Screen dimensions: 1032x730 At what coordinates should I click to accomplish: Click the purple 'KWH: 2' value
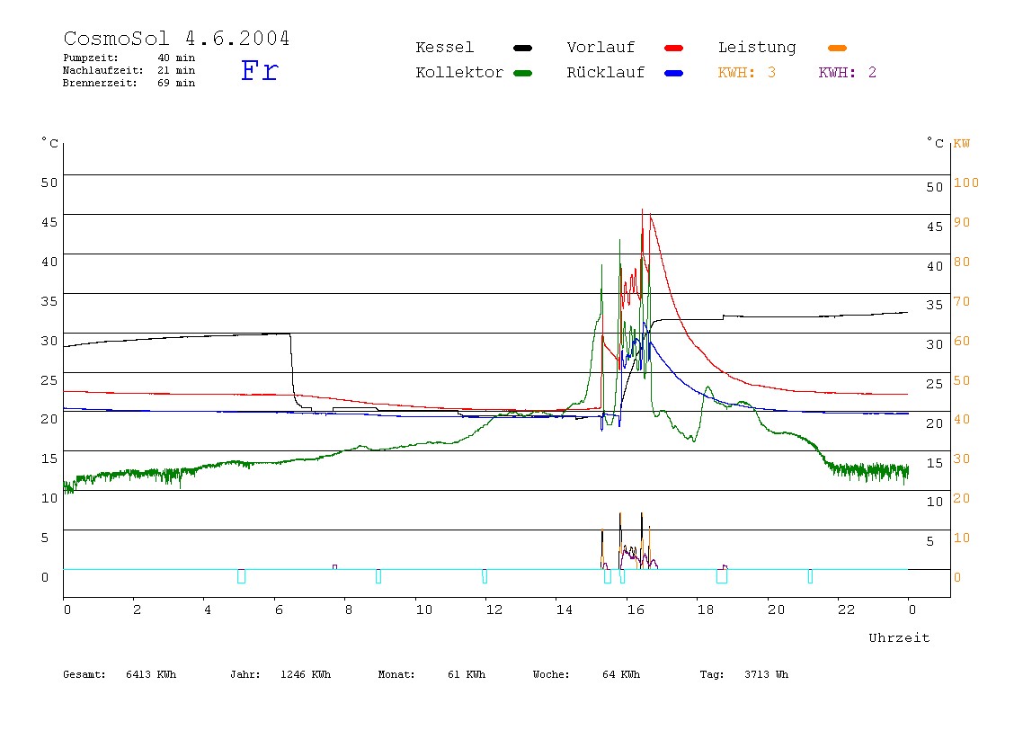(848, 73)
